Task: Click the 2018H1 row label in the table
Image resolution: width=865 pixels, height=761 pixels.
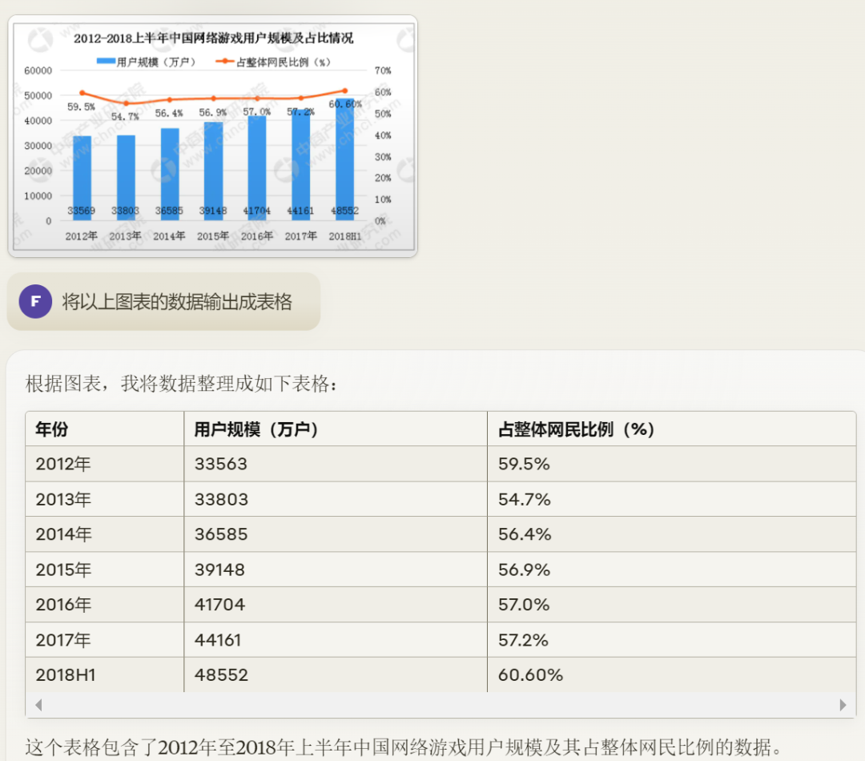Action: 64,674
